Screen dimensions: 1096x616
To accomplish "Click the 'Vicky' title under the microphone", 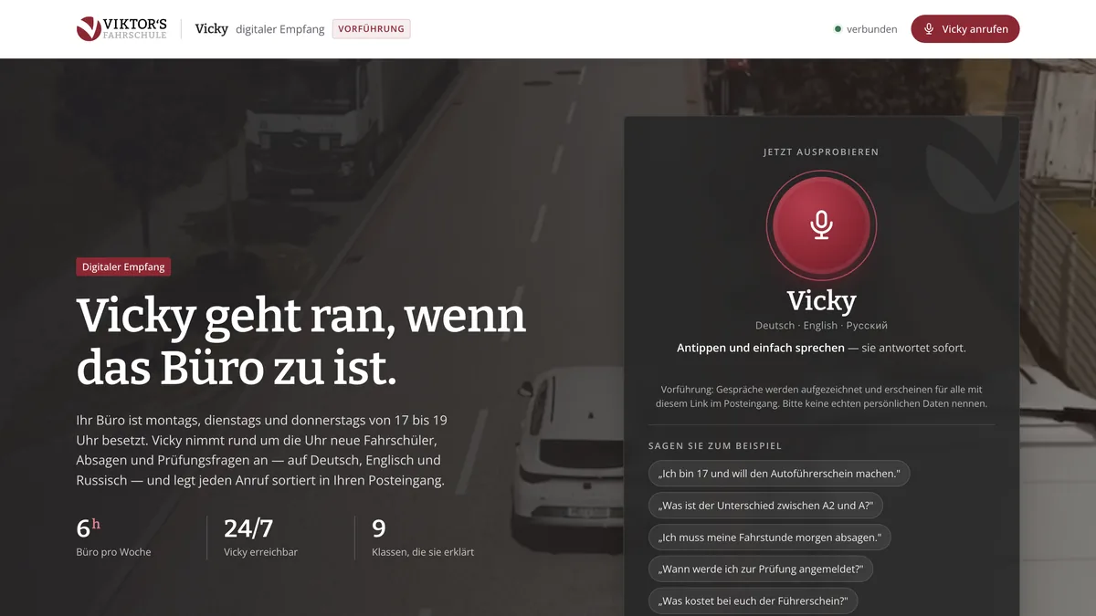I will click(x=821, y=300).
